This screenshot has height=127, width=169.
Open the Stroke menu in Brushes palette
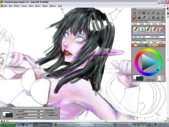[161, 24]
